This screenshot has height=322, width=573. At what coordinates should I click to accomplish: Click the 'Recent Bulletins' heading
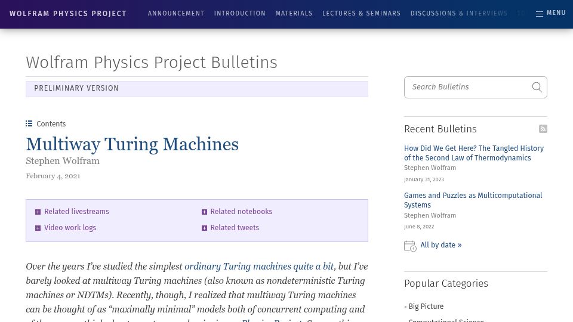click(x=440, y=129)
